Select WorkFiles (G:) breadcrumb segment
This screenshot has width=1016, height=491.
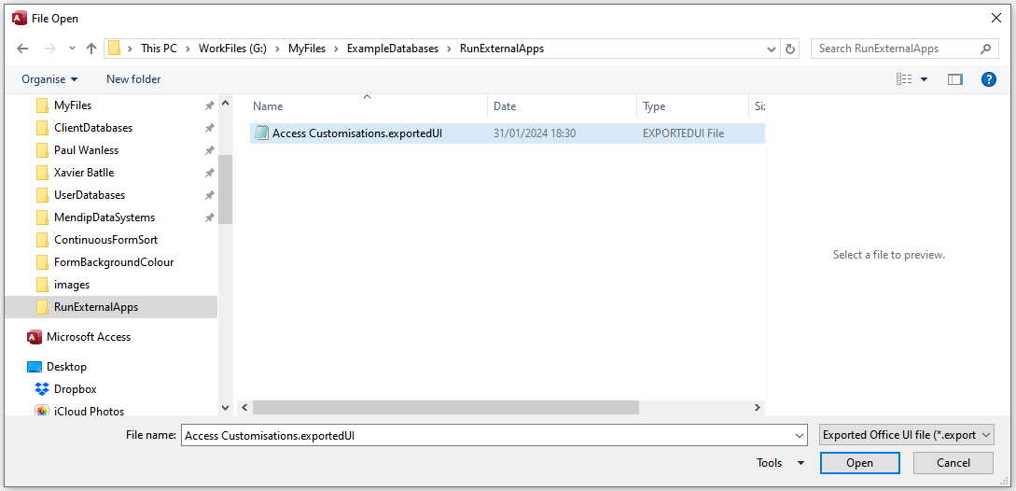pyautogui.click(x=232, y=49)
